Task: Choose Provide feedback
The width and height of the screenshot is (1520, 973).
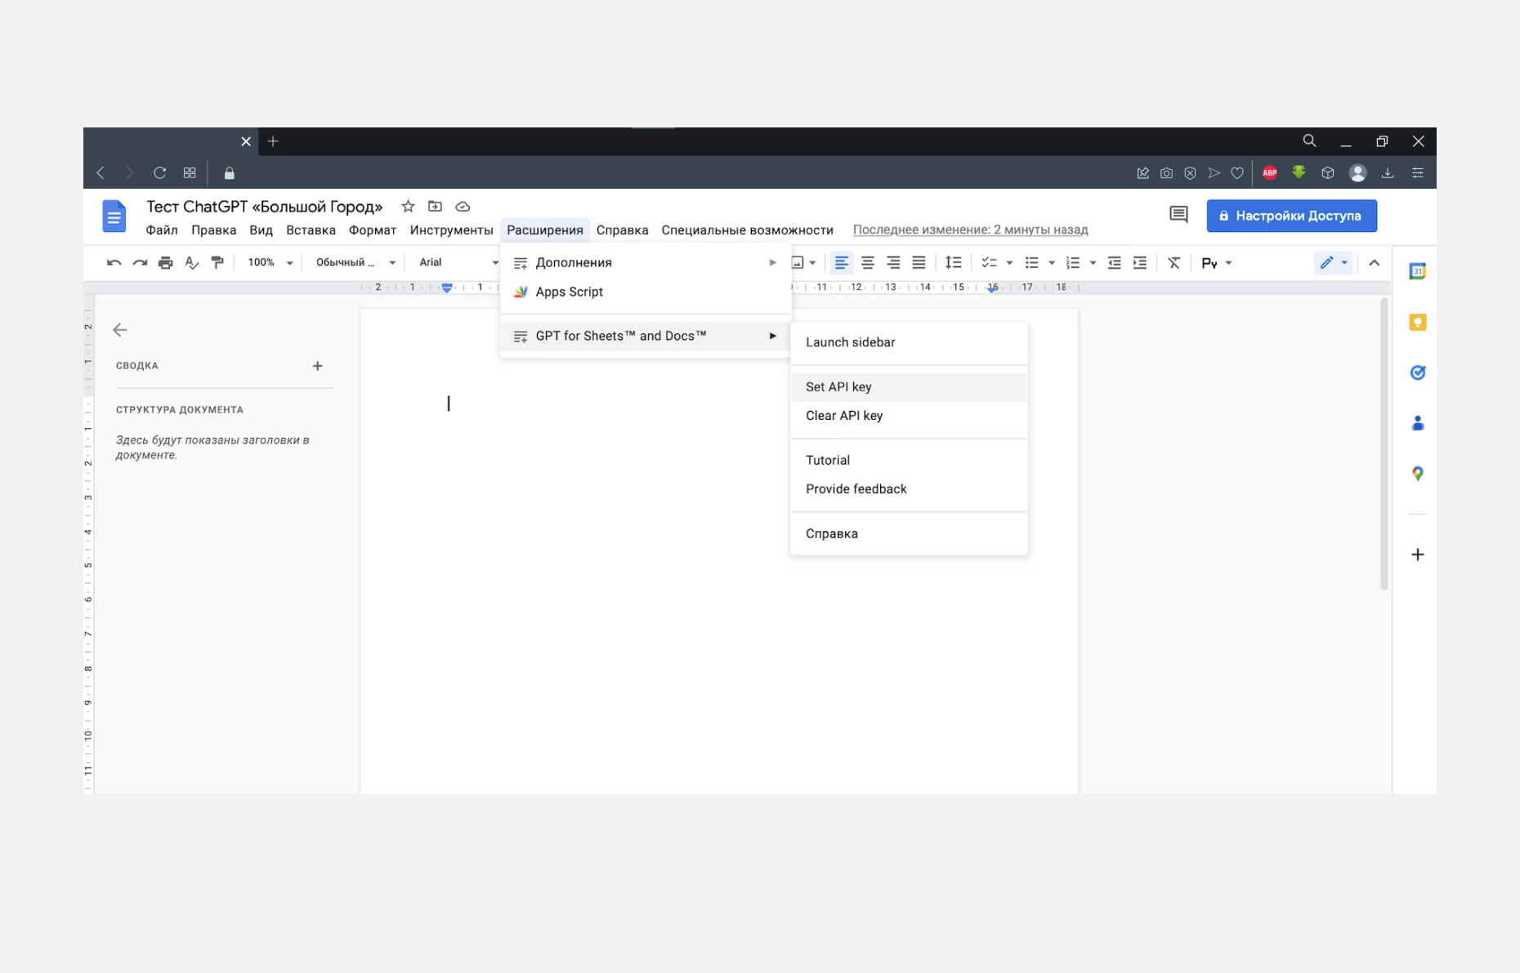Action: (909, 489)
